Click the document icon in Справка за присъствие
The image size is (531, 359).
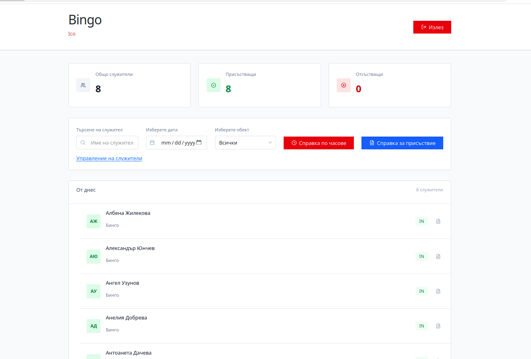(x=372, y=143)
